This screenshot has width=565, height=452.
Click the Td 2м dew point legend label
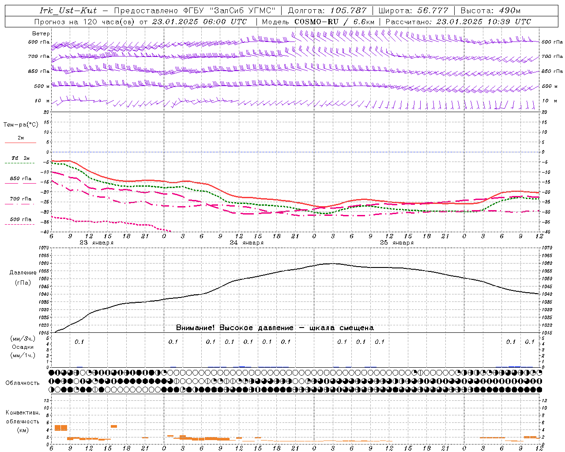click(x=21, y=158)
